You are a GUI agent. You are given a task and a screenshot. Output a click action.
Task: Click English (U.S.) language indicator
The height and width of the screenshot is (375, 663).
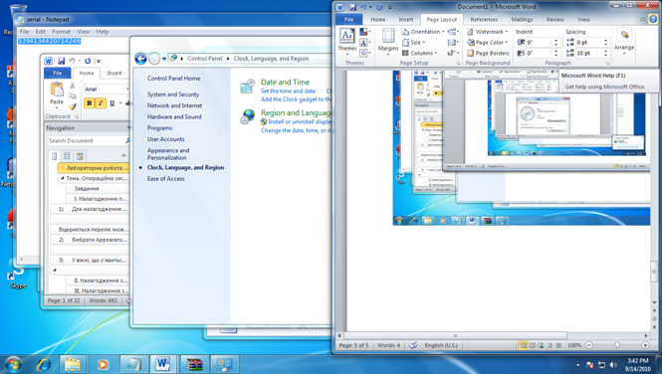click(x=441, y=345)
